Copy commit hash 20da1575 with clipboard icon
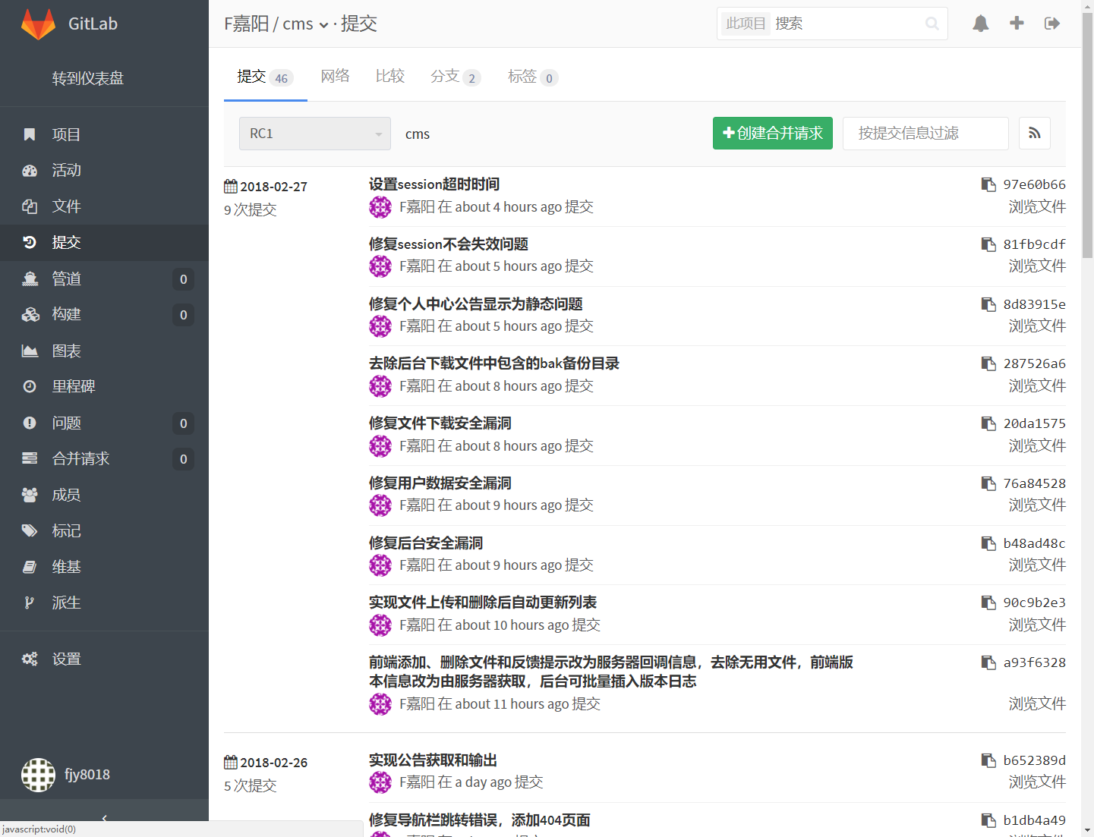Screen dimensions: 1094x837 (x=988, y=423)
